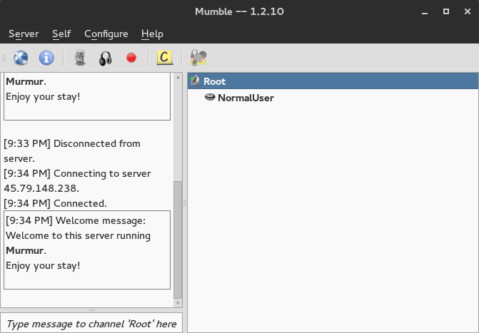Mute yourself with the microphone icon
This screenshot has width=479, height=333.
[81, 58]
